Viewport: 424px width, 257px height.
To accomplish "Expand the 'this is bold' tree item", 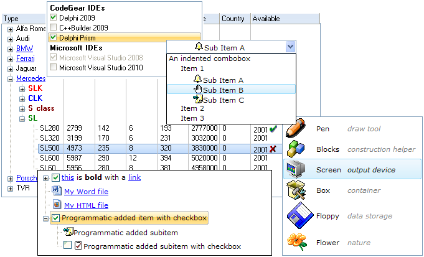I will click(x=45, y=178).
